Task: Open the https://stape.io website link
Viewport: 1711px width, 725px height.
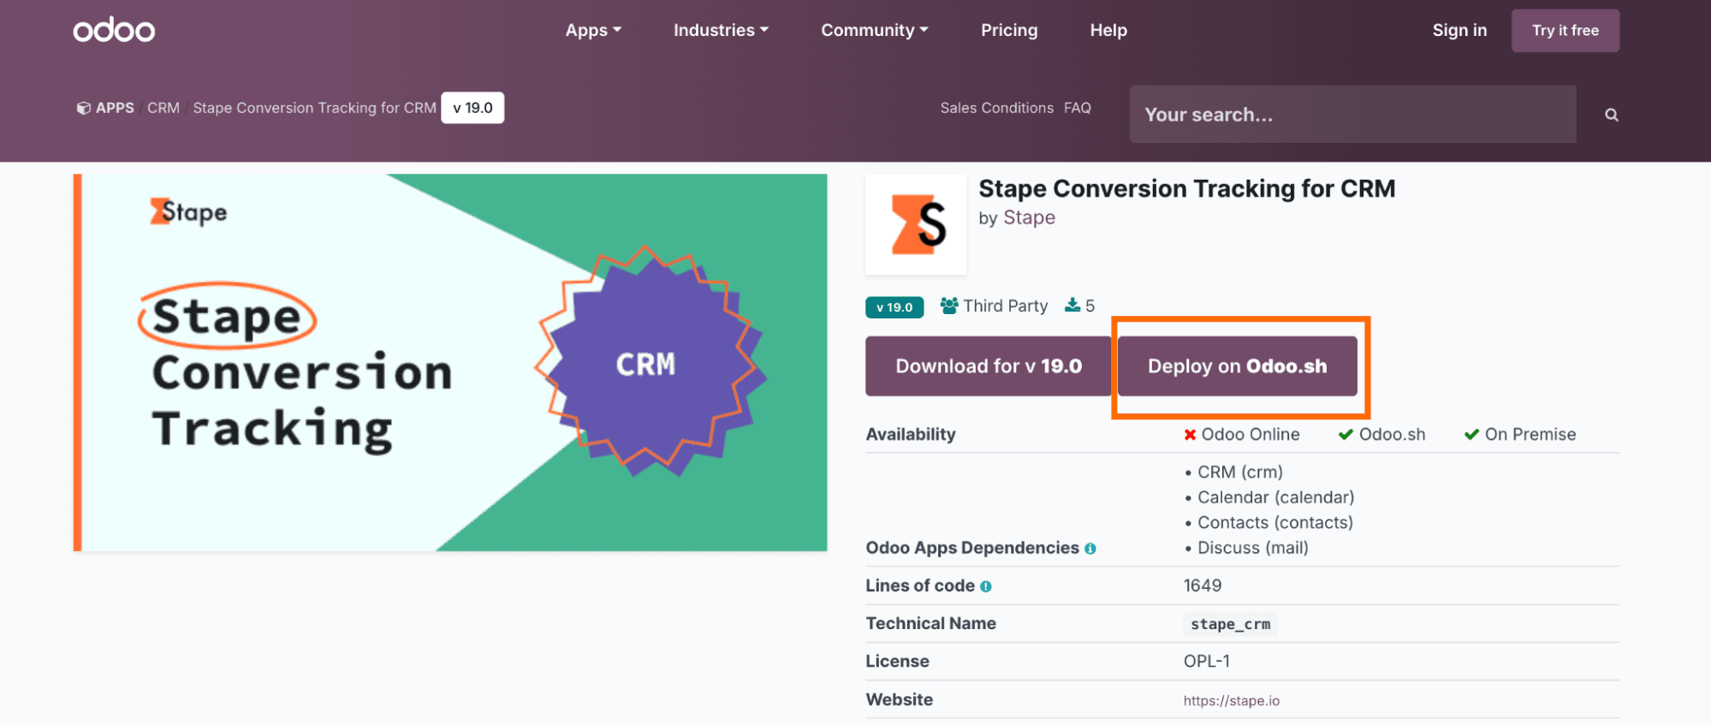Action: pos(1231,700)
